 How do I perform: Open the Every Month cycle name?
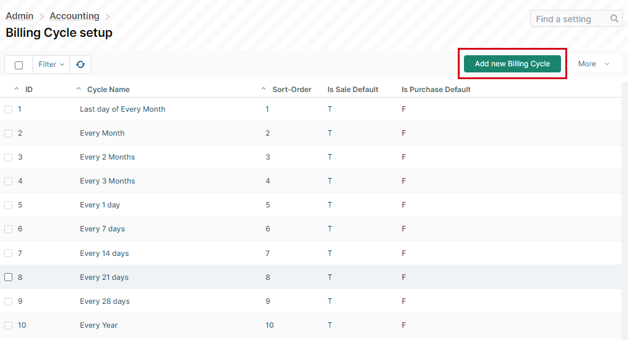102,133
